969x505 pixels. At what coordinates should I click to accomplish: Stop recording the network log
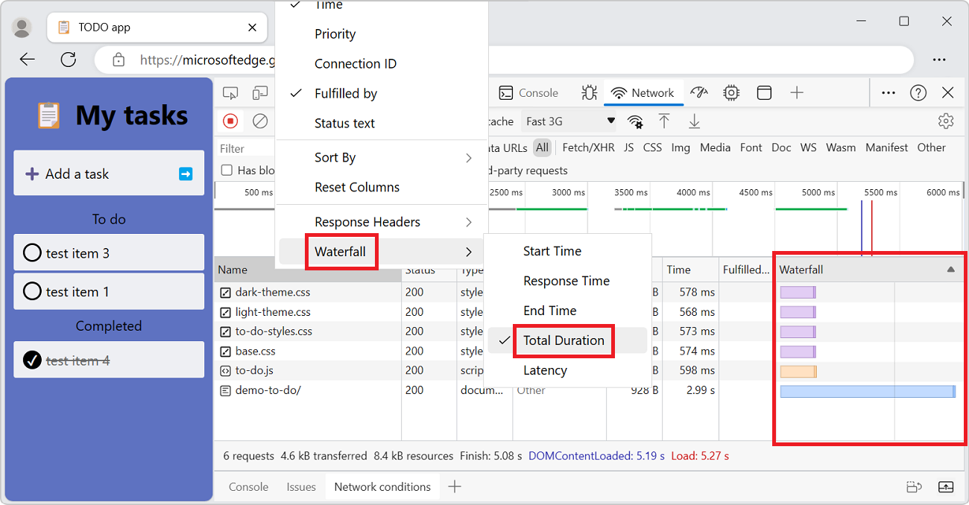230,121
